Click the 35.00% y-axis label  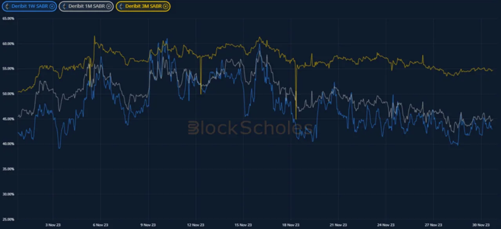[x=8, y=169]
